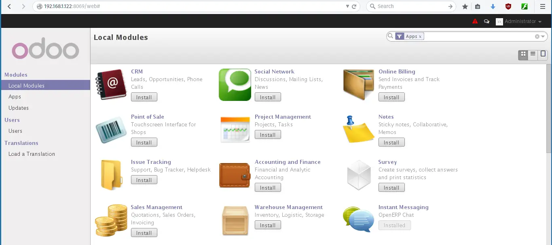Click the green extension icon in browser toolbar
552x245 pixels.
[525, 6]
